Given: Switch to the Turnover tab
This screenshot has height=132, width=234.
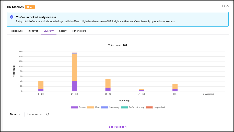Looking at the screenshot, I should (x=33, y=31).
